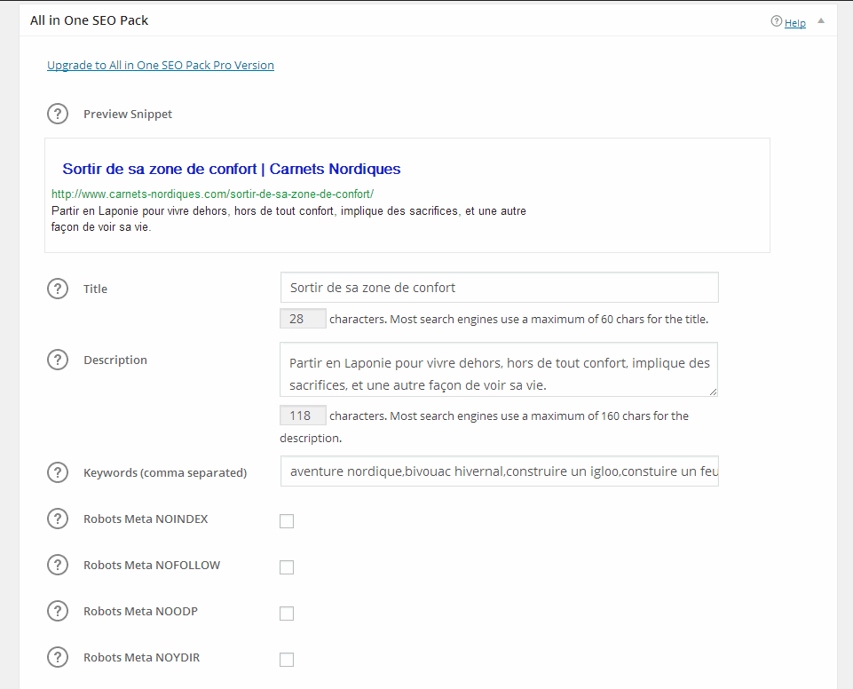Image resolution: width=853 pixels, height=689 pixels.
Task: Focus the Title input field
Action: (500, 288)
